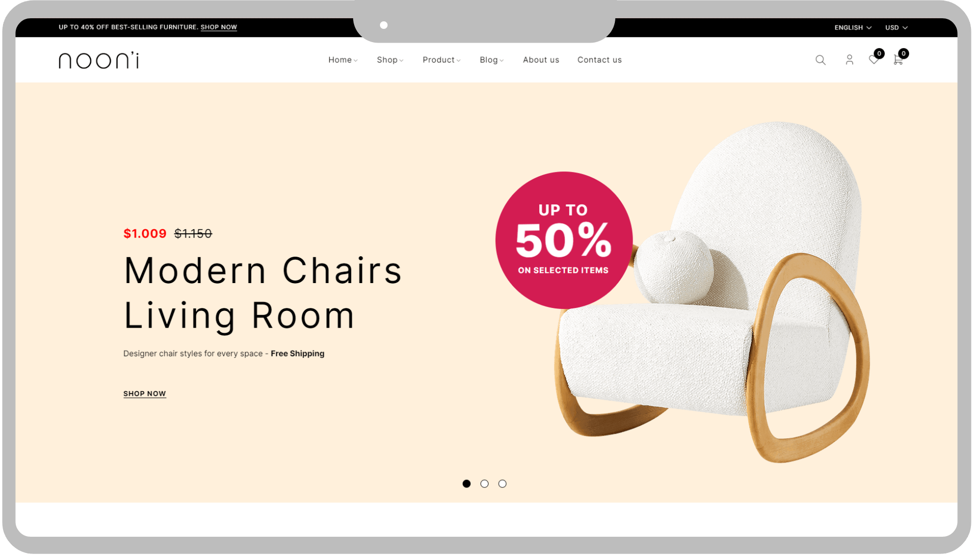Image resolution: width=974 pixels, height=555 pixels.
Task: Go to the Contact us page
Action: [x=599, y=60]
